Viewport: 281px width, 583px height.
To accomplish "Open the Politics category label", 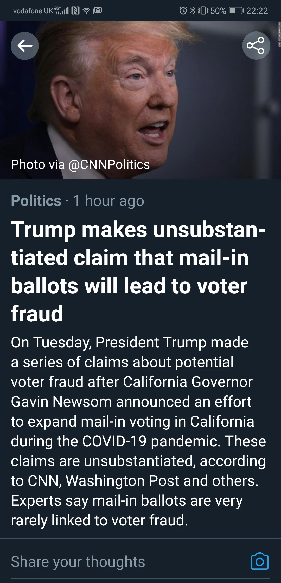I will [x=36, y=201].
